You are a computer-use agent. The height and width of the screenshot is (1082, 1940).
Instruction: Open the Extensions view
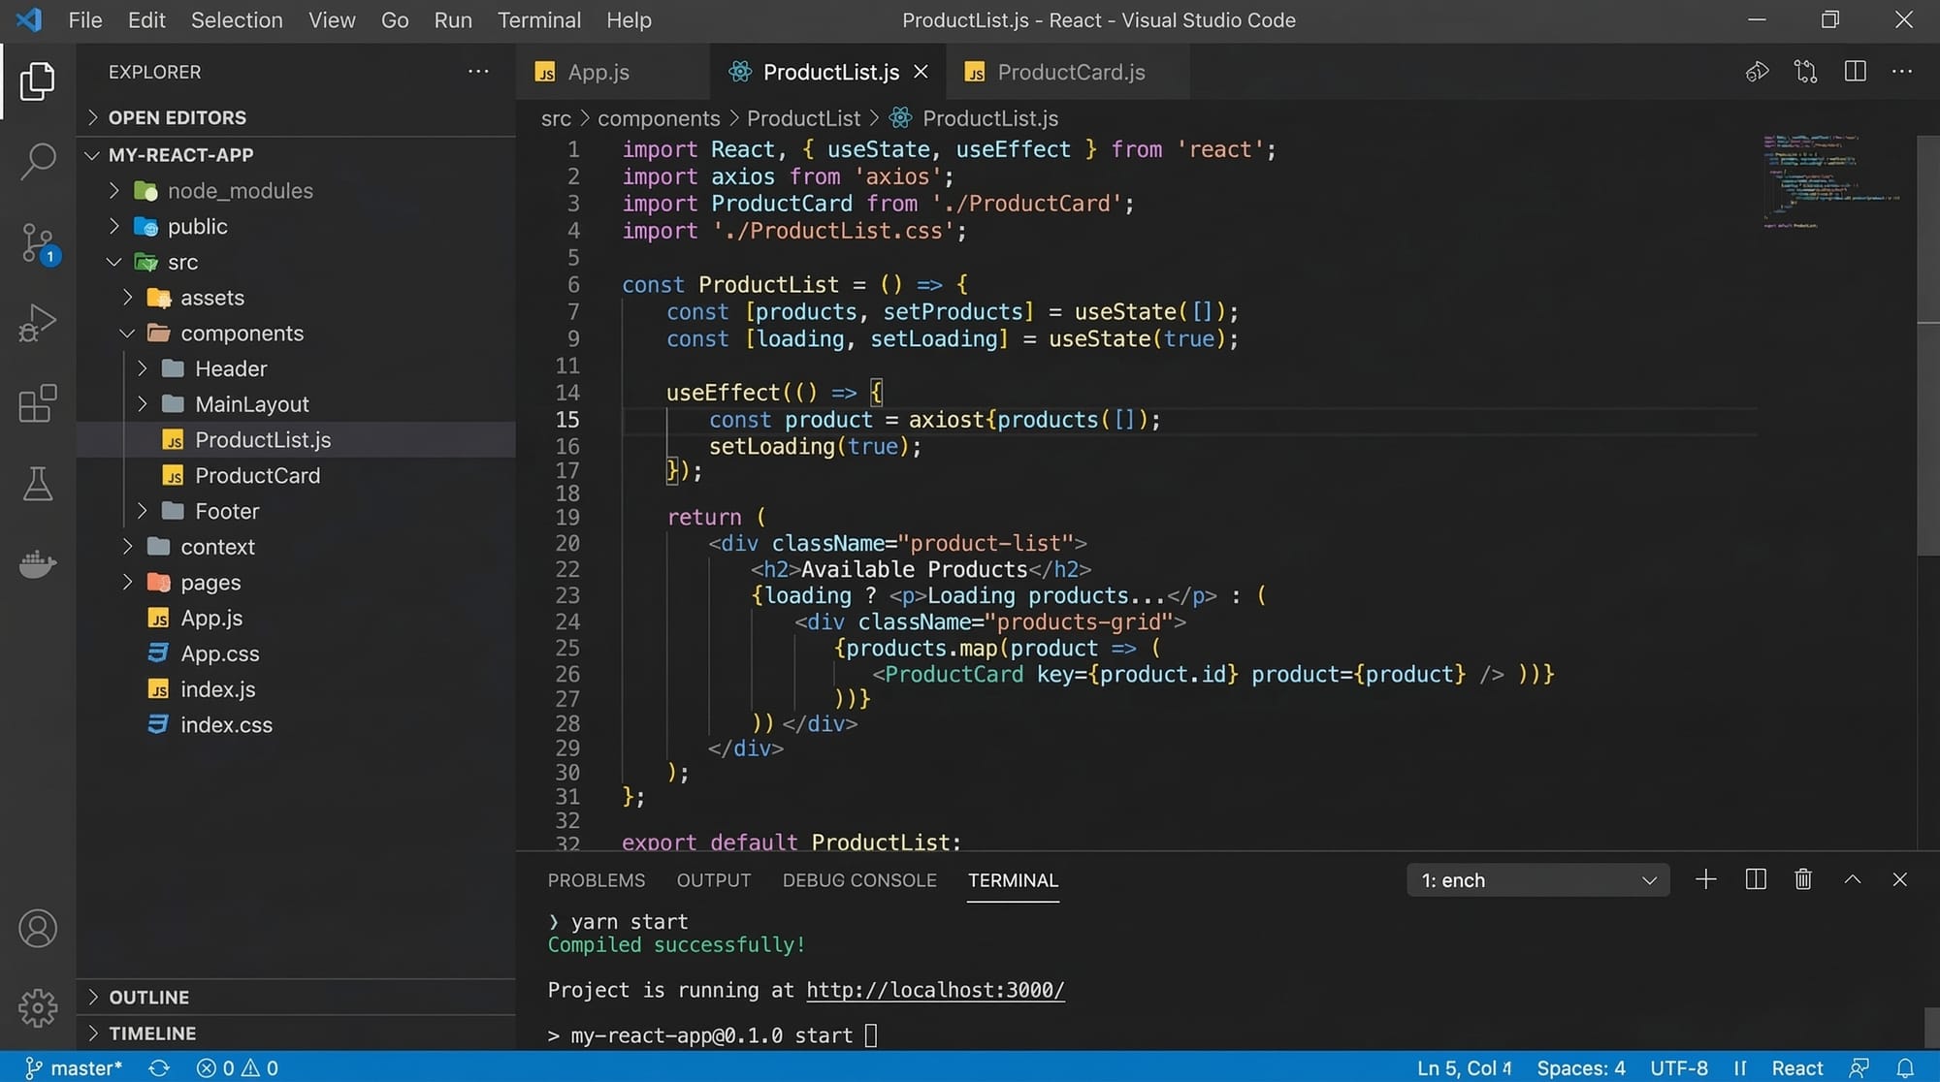pos(38,403)
